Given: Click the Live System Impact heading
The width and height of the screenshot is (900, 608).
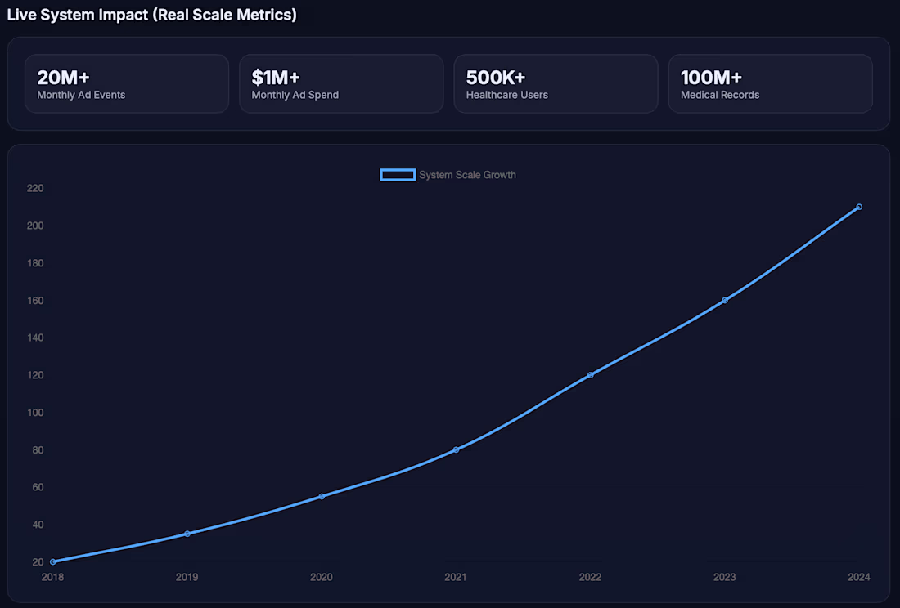Looking at the screenshot, I should pyautogui.click(x=151, y=15).
